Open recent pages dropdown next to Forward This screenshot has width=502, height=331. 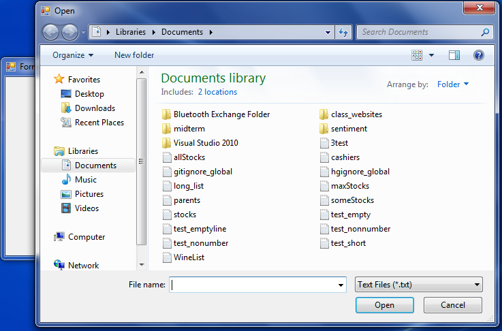[83, 32]
